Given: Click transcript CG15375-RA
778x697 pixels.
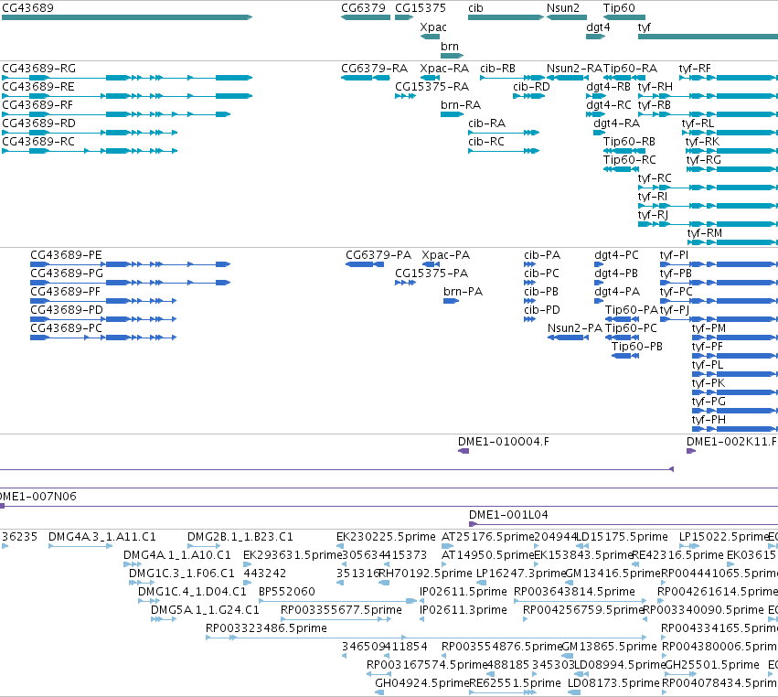Looking at the screenshot, I should click(405, 96).
